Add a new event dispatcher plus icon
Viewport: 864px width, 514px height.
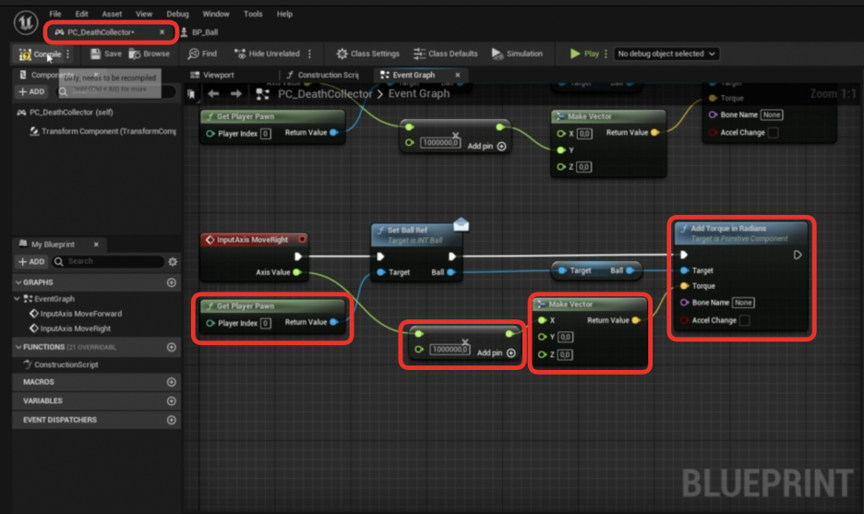(x=172, y=420)
